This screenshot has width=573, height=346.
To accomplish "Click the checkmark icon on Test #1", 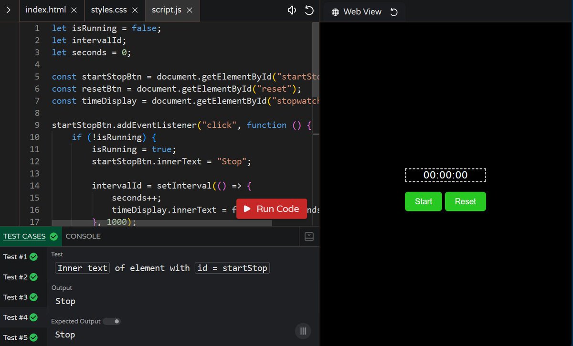I will point(33,257).
